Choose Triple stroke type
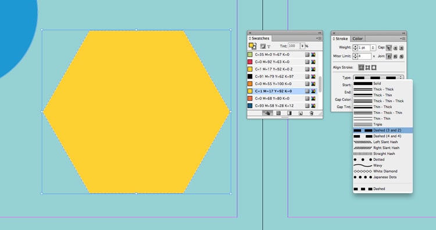This screenshot has height=230, width=436. (383, 125)
